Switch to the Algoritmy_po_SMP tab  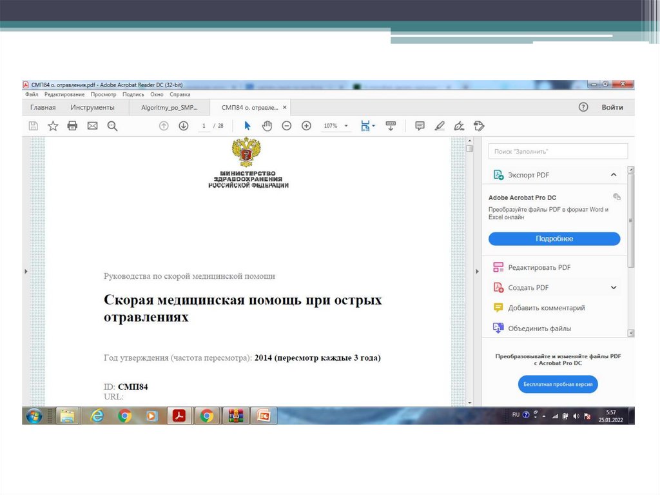pyautogui.click(x=166, y=108)
